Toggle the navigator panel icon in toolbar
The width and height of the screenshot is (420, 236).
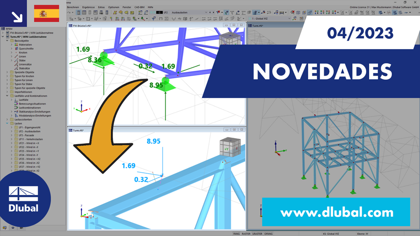[78, 13]
